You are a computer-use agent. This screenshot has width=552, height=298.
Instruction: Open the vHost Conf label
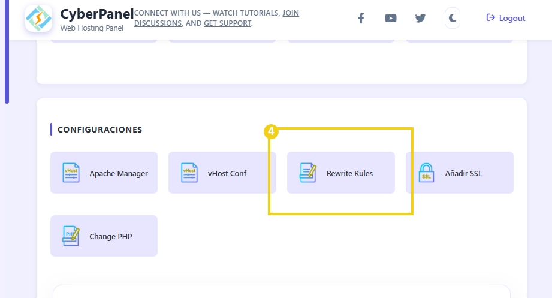(x=227, y=173)
